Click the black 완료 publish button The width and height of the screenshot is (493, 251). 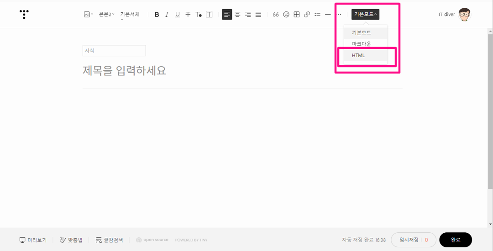456,240
